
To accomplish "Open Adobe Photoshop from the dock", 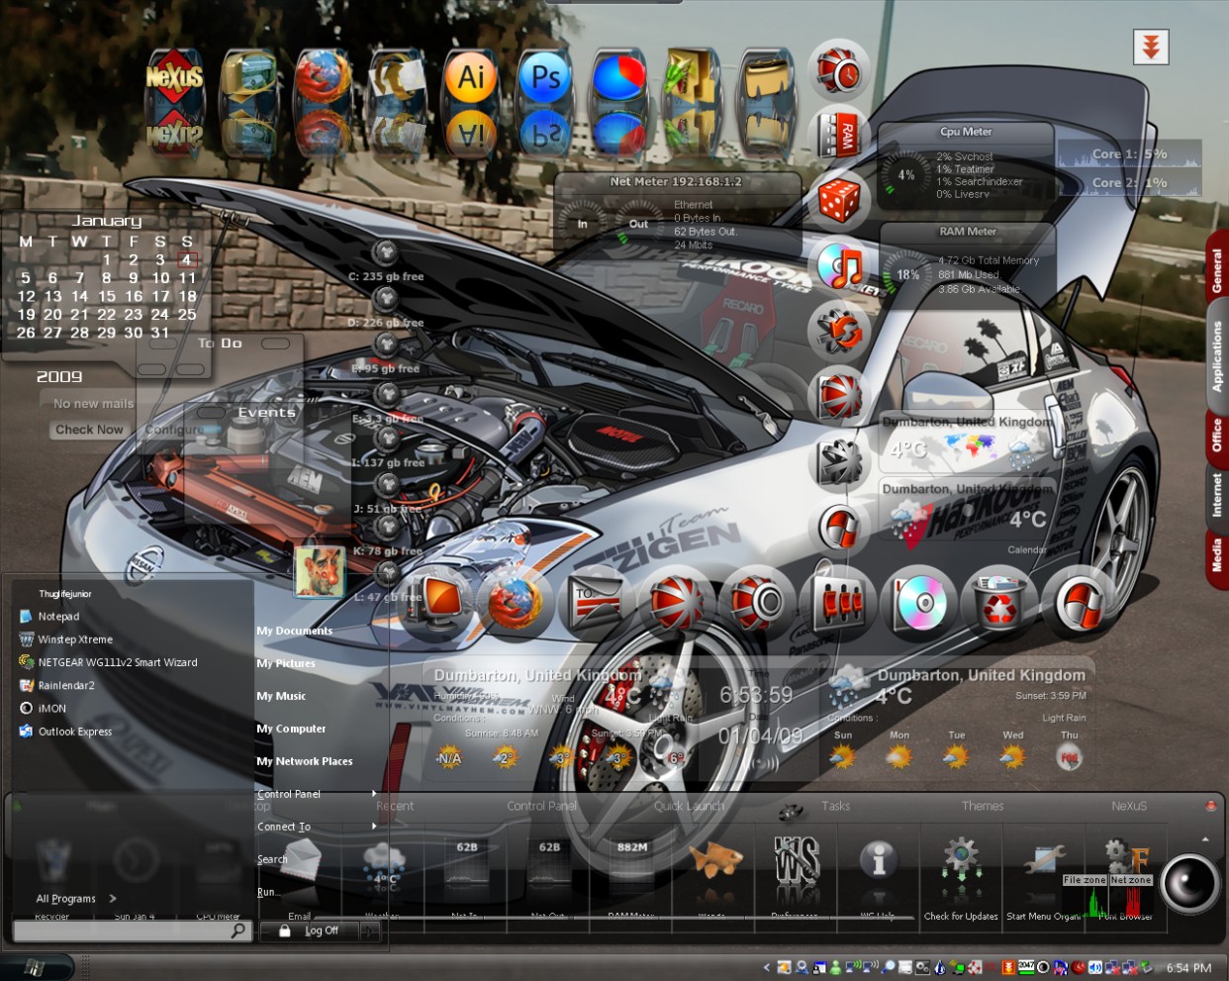I will tap(545, 77).
